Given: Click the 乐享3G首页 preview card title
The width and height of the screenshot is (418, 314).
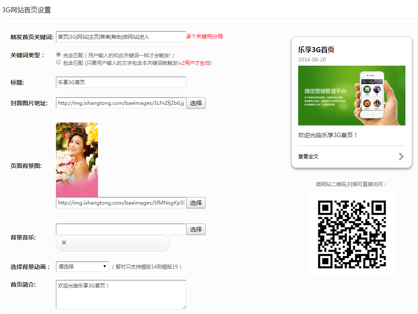Looking at the screenshot, I should (x=316, y=50).
